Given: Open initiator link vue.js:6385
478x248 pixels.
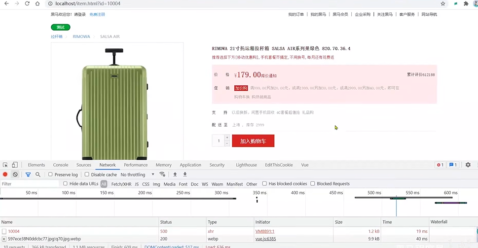Looking at the screenshot, I should (265, 239).
